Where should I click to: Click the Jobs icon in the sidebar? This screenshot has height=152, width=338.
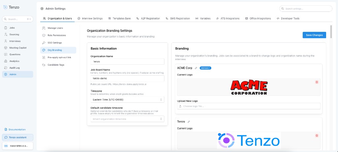6,28
